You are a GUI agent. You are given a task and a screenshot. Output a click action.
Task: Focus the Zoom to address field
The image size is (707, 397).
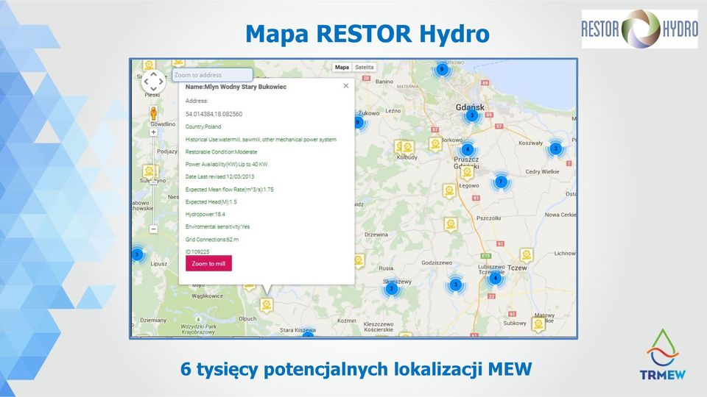pyautogui.click(x=212, y=75)
